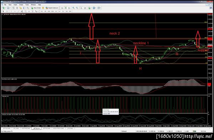Image resolution: width=214 pixels, height=140 pixels.
Task: Switch timeframe to D1
Action: (x=63, y=11)
